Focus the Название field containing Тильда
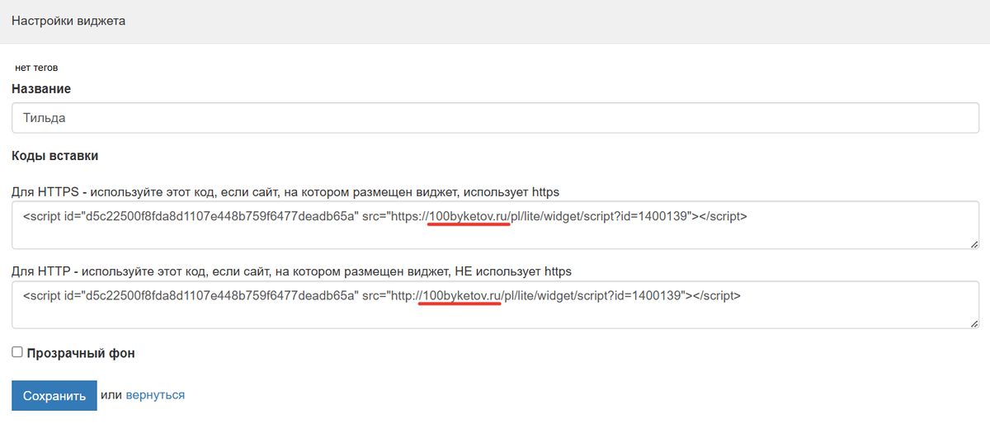The height and width of the screenshot is (433, 990). [x=496, y=118]
